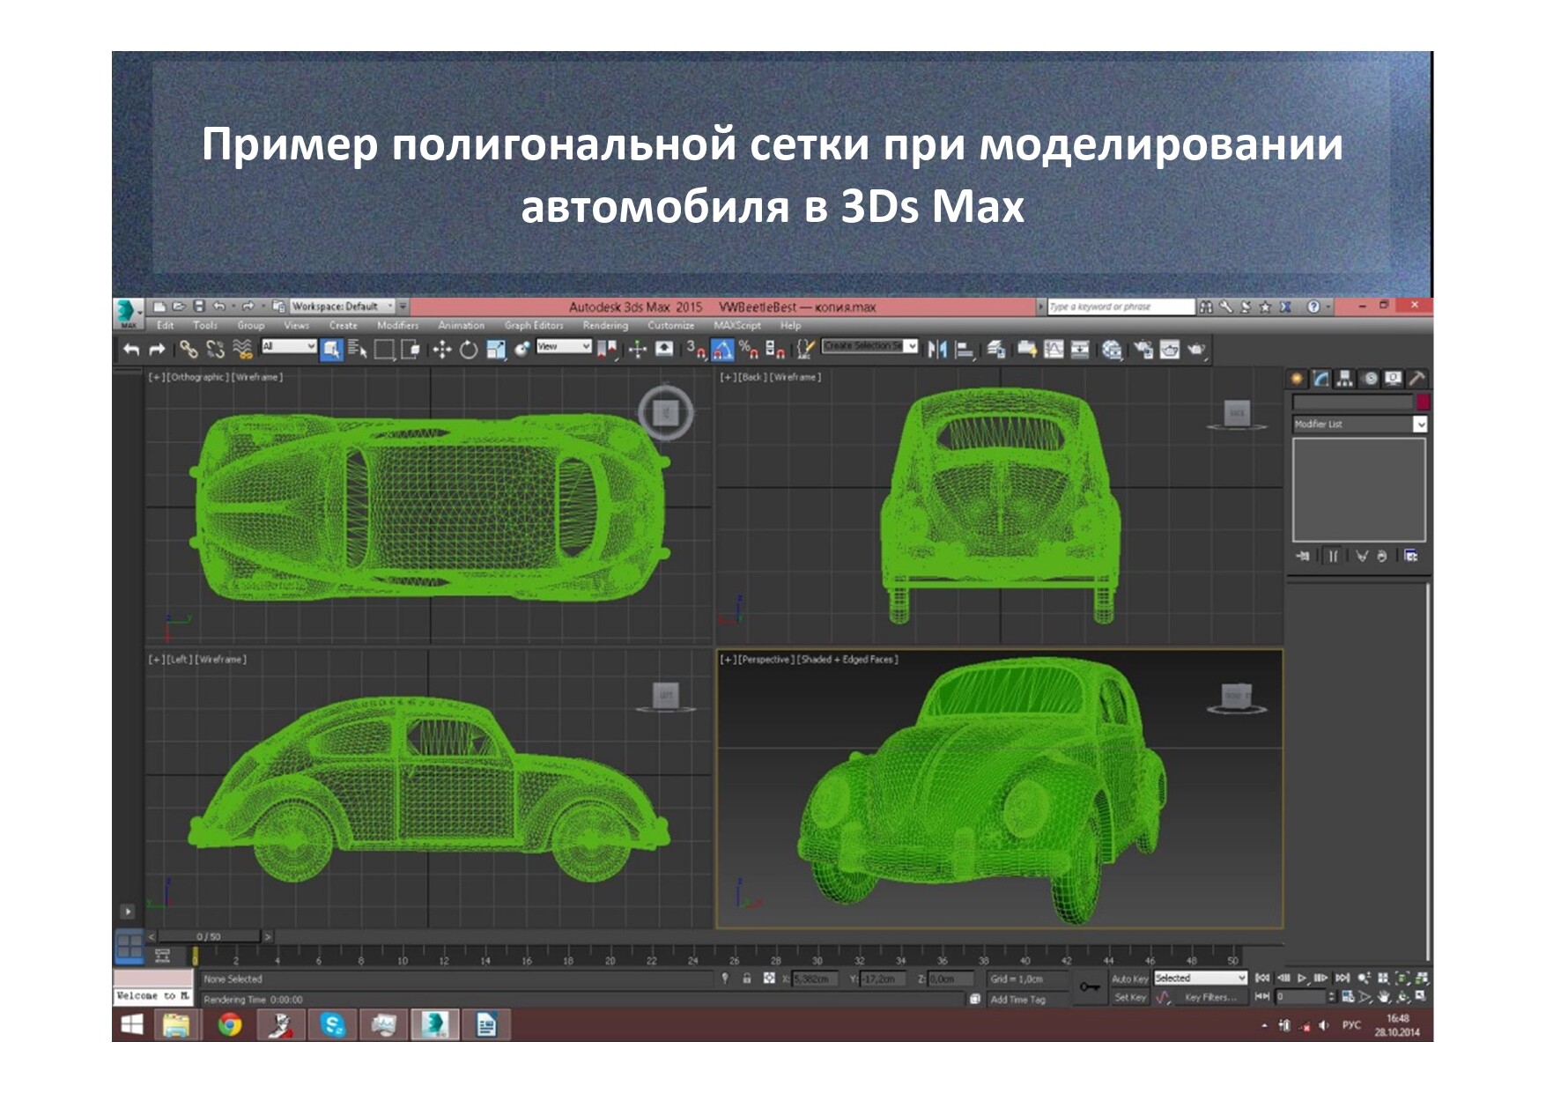Screen dimensions: 1546x1093
Task: Open the MAXScript menu
Action: click(x=737, y=326)
